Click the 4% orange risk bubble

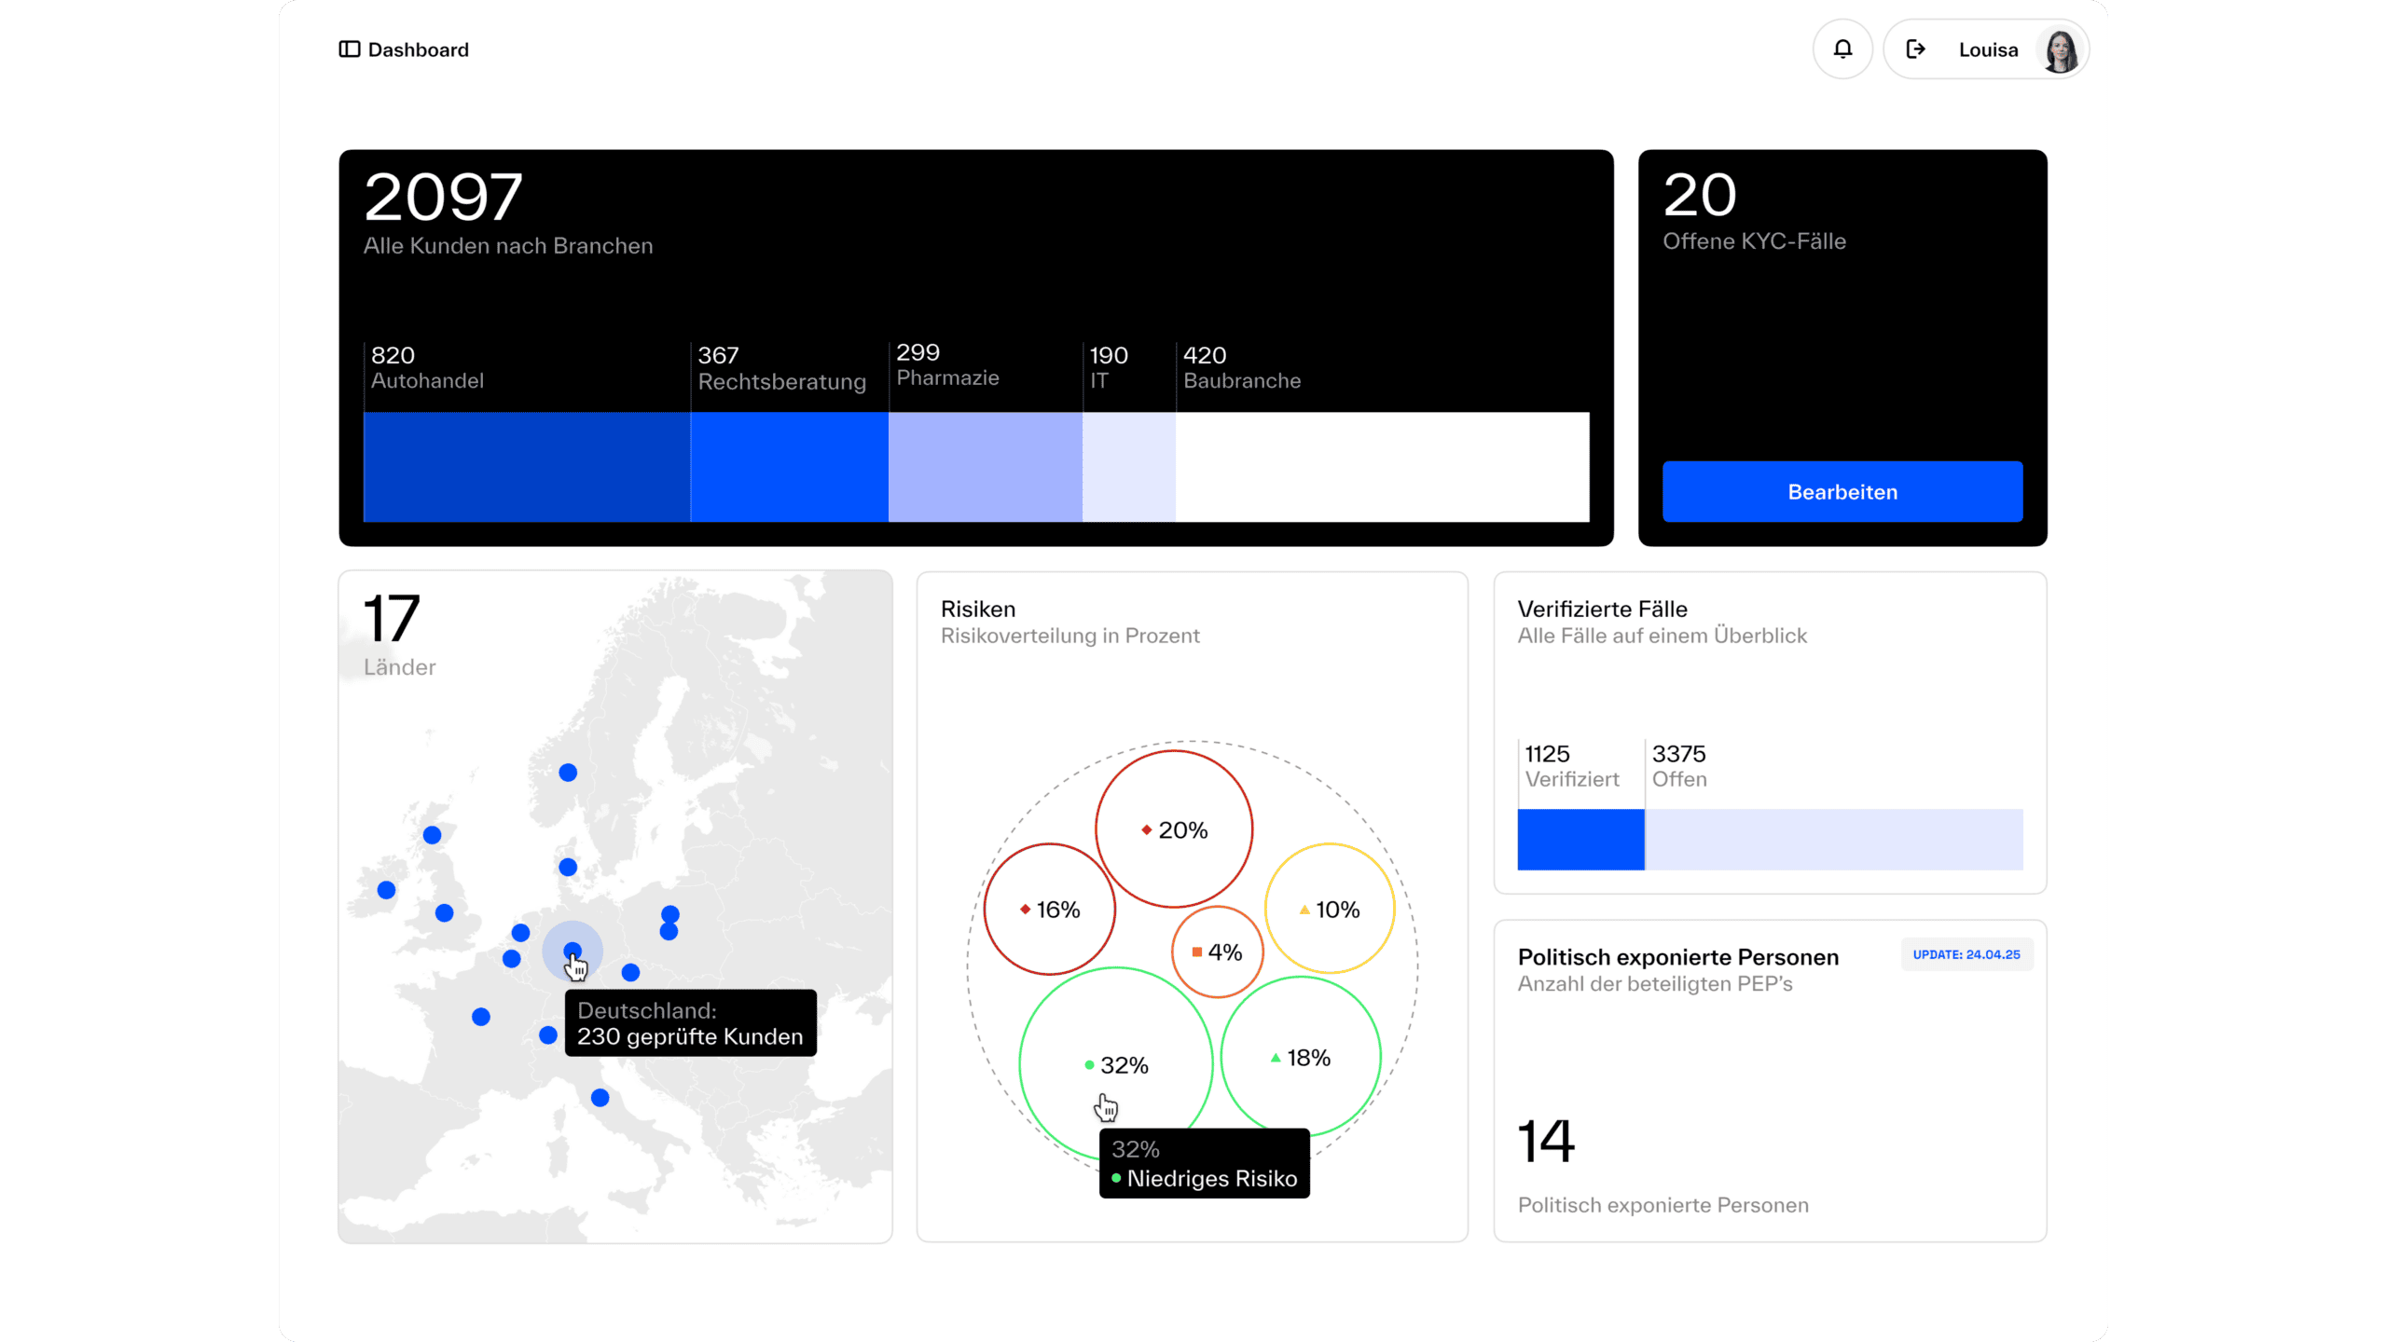coord(1217,952)
